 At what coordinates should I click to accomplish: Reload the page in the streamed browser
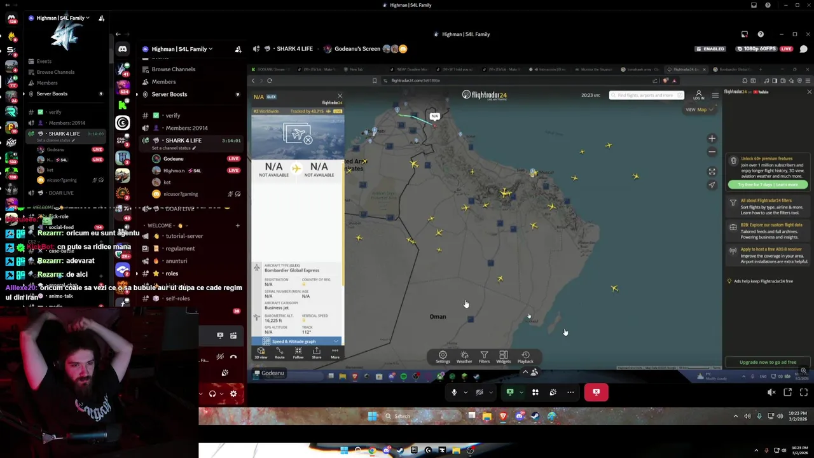click(270, 81)
